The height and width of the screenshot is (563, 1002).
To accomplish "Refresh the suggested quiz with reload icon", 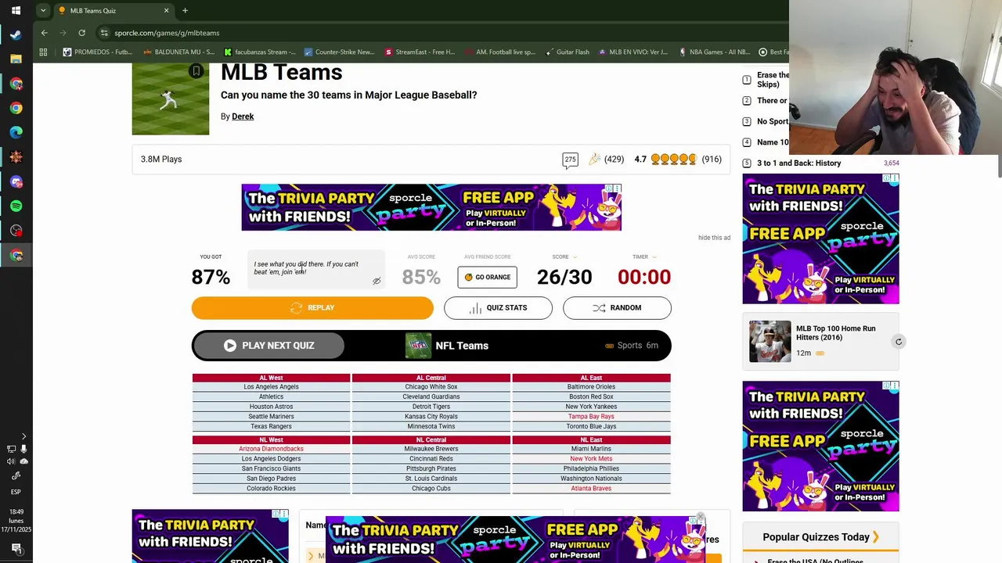I will coord(899,342).
